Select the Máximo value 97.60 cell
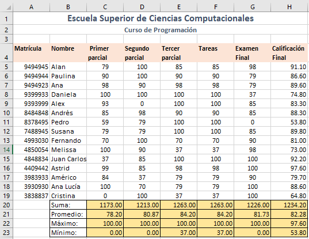Screen dimensions: 309x239 pyautogui.click(x=289, y=223)
